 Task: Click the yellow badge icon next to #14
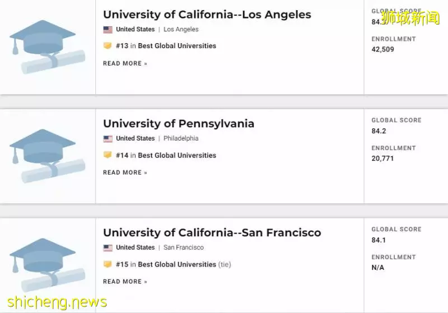point(108,155)
